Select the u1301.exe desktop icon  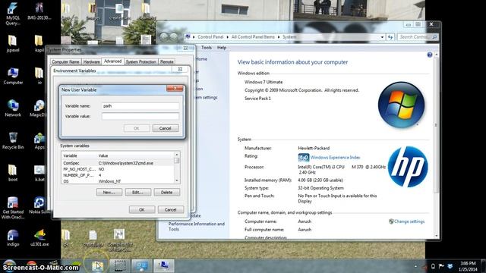click(x=39, y=237)
